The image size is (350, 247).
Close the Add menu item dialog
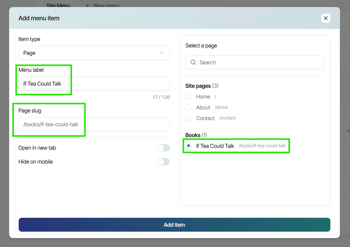coord(326,18)
